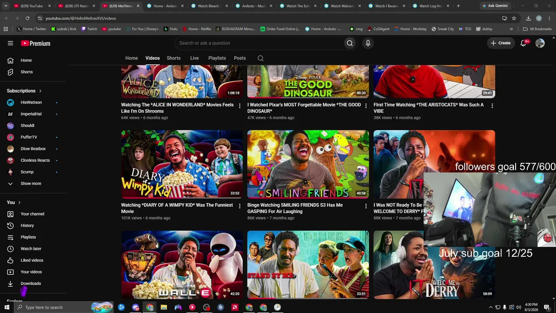Open the channel Playlists tab
The height and width of the screenshot is (313, 556).
tap(217, 58)
